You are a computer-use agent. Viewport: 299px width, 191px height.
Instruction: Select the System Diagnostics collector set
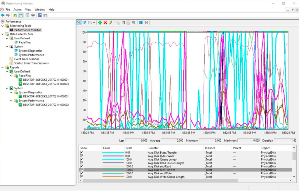coord(30,51)
